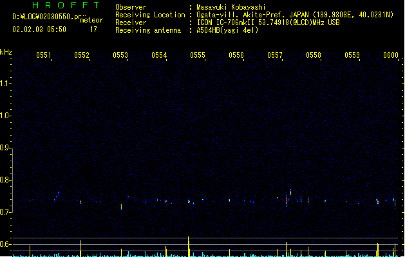
Task: Click the Receiving Location field label
Action: click(150, 15)
